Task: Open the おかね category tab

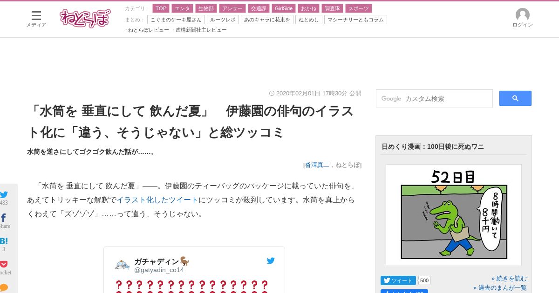Action: [308, 8]
